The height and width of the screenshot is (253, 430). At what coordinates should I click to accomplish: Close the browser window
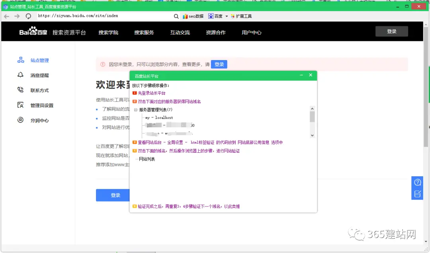click(x=419, y=6)
